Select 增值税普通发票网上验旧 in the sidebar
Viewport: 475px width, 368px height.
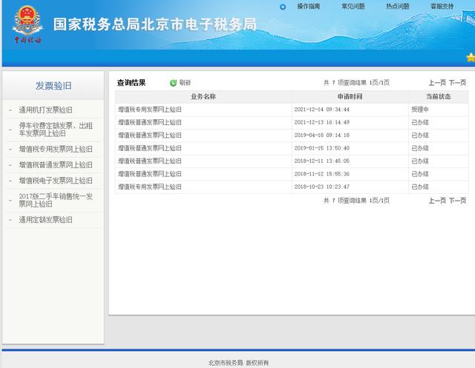[x=56, y=164]
